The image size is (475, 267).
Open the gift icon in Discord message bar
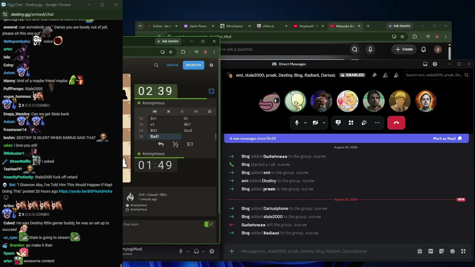(420, 251)
